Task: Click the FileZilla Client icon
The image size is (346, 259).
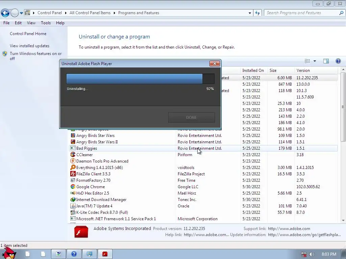Action: coord(73,174)
